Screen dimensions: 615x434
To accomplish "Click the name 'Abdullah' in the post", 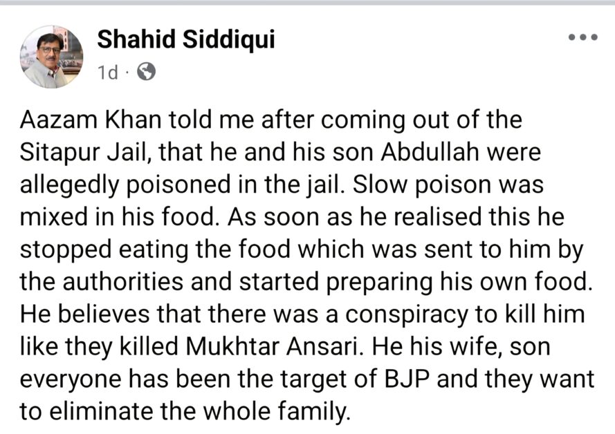I will click(x=430, y=152).
